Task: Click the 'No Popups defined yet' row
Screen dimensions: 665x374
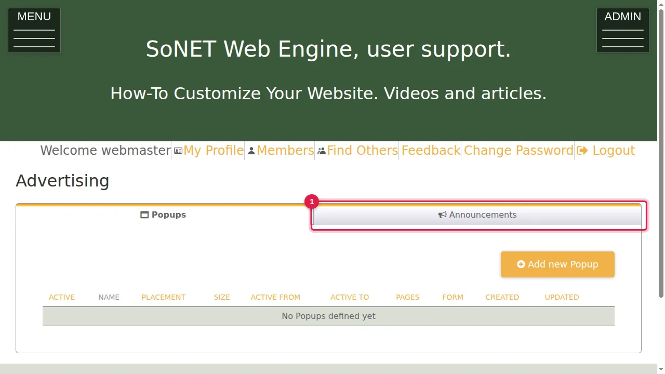Action: tap(328, 316)
